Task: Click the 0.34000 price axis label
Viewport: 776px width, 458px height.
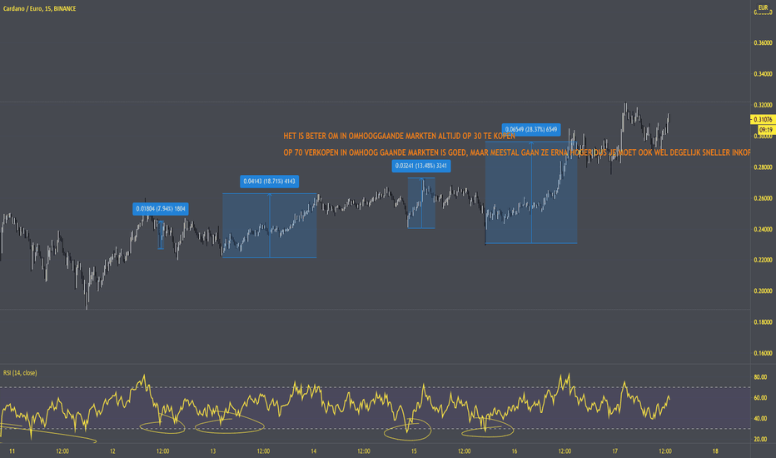Action: 763,74
